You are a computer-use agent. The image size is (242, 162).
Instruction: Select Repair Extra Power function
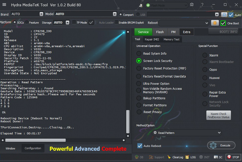tap(205, 94)
